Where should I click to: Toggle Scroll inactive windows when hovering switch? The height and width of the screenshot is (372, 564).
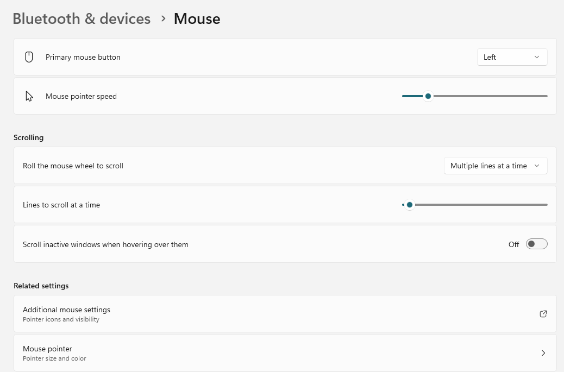coord(536,244)
